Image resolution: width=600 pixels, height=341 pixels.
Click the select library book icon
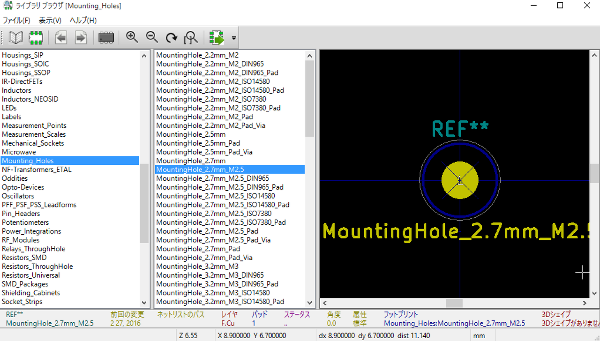(16, 37)
